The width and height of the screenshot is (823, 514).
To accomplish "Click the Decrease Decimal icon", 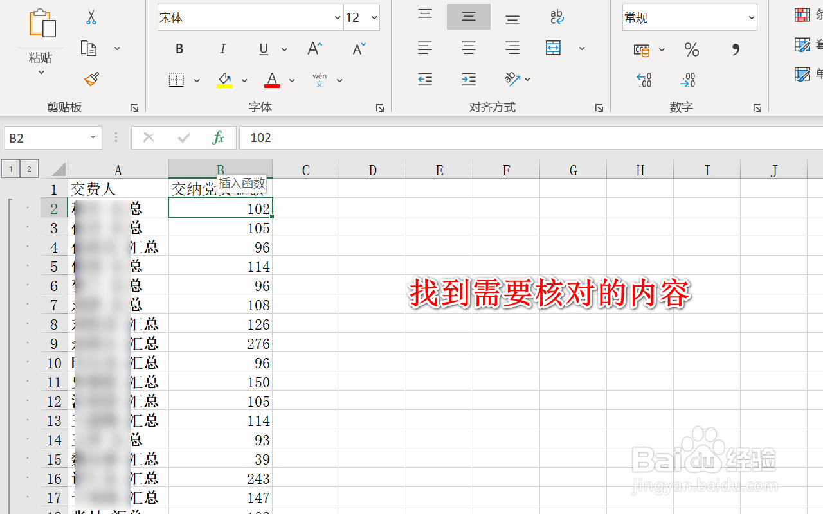I will pos(687,79).
